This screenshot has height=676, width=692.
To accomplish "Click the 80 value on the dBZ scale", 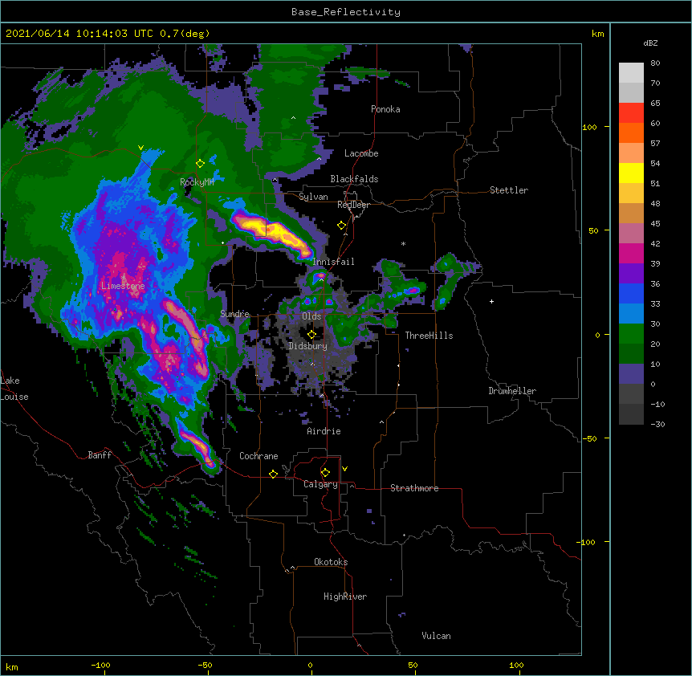I will 655,63.
